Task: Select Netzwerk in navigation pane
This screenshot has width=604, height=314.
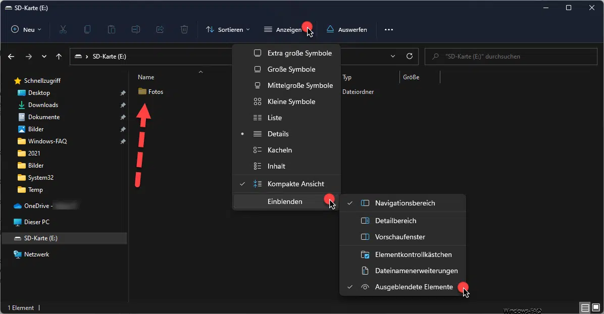Action: pyautogui.click(x=32, y=254)
